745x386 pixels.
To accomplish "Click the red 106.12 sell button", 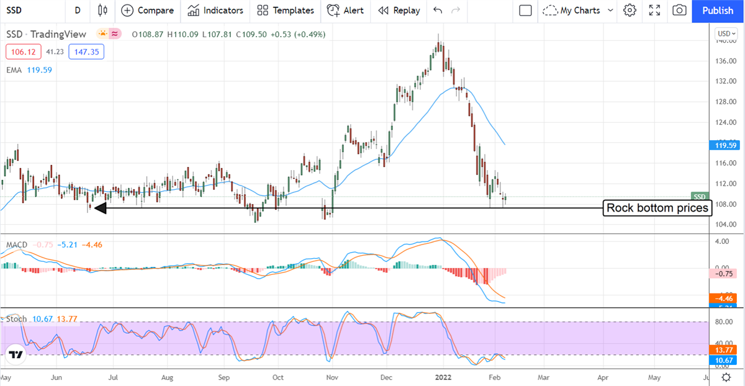I will tap(24, 52).
